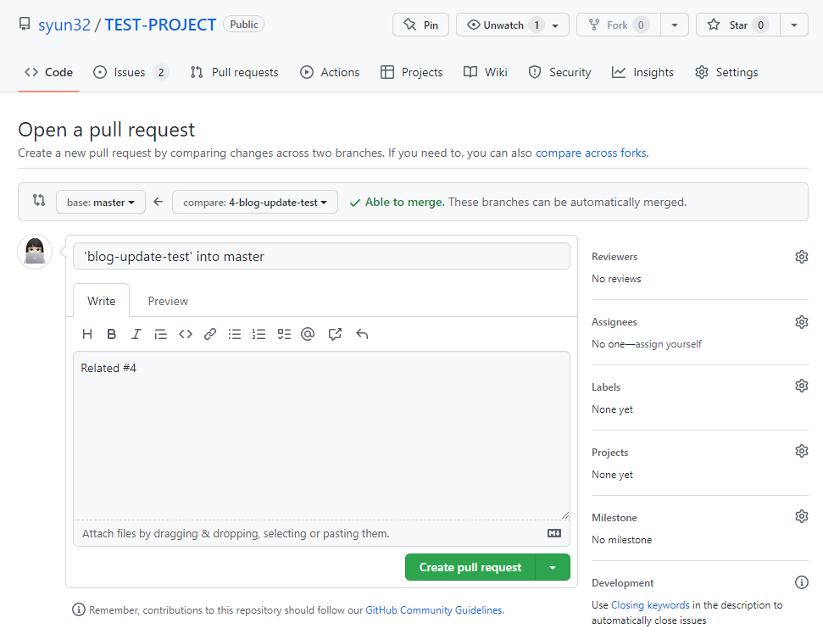Click assign yourself link
Screen dimensions: 823x634
(668, 344)
